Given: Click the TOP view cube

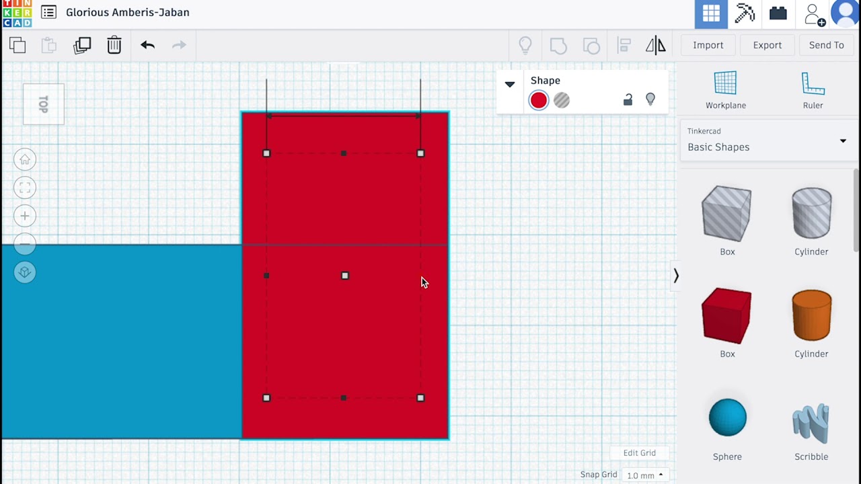Looking at the screenshot, I should pos(44,104).
